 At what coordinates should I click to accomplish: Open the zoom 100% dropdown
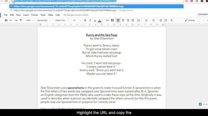click(x=30, y=20)
